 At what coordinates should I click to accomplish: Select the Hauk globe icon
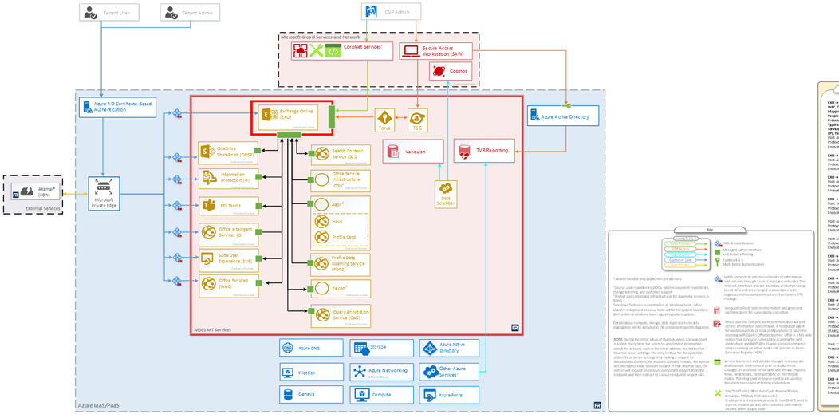321,221
